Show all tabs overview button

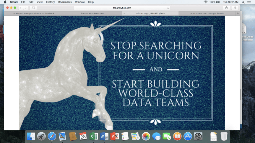pos(235,8)
